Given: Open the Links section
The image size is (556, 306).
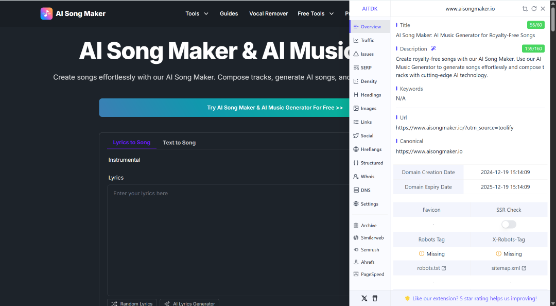Looking at the screenshot, I should tap(370, 122).
